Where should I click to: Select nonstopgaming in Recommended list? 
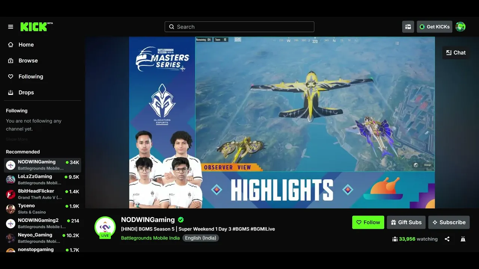pos(36,250)
